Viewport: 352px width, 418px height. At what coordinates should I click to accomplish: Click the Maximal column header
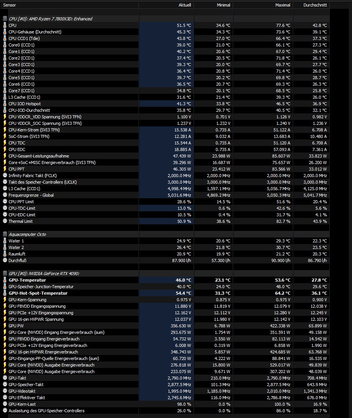[x=263, y=5]
